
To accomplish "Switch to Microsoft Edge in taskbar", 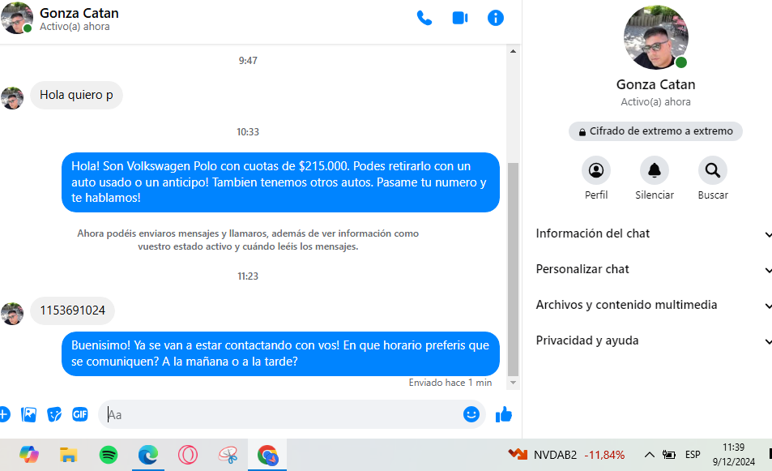I will [147, 454].
